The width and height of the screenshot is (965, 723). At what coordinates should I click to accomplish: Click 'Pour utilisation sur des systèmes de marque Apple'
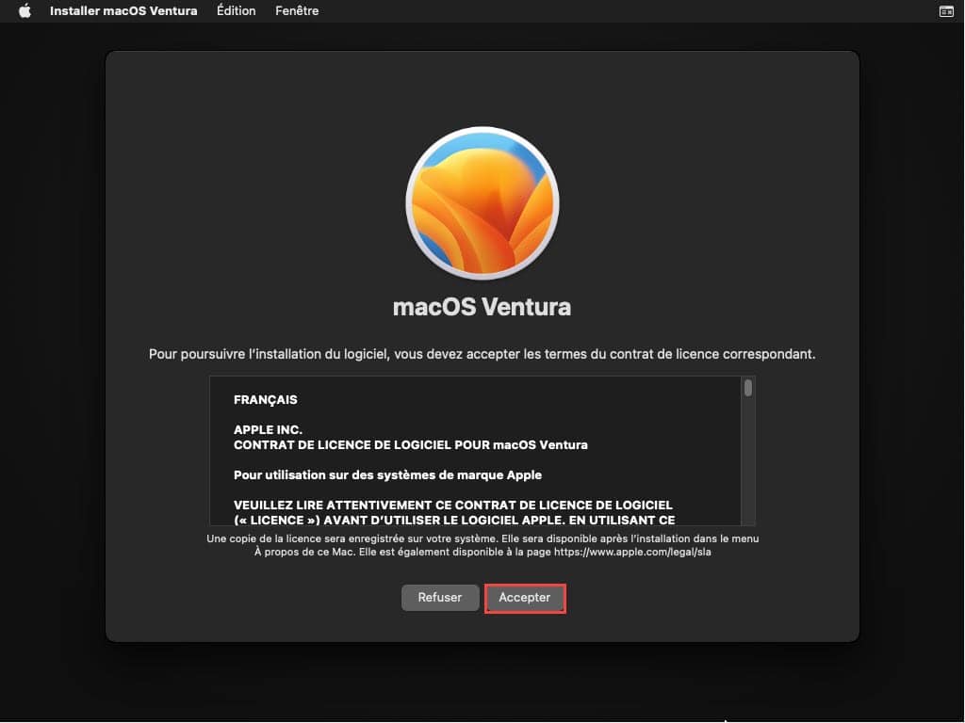pos(387,474)
